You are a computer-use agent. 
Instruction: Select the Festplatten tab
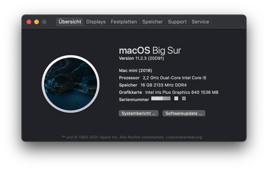[x=124, y=22]
